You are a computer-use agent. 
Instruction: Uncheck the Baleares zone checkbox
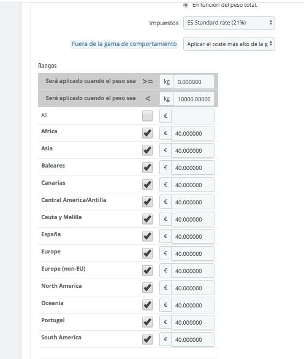[147, 168]
